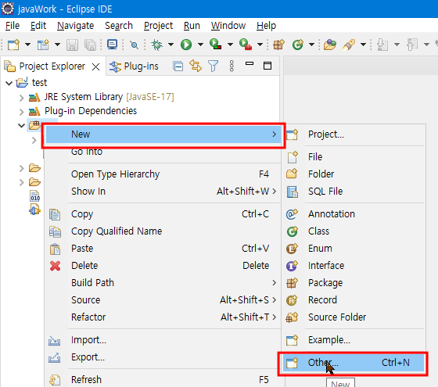Click the Coverage run icon
438x387 pixels.
point(215,45)
